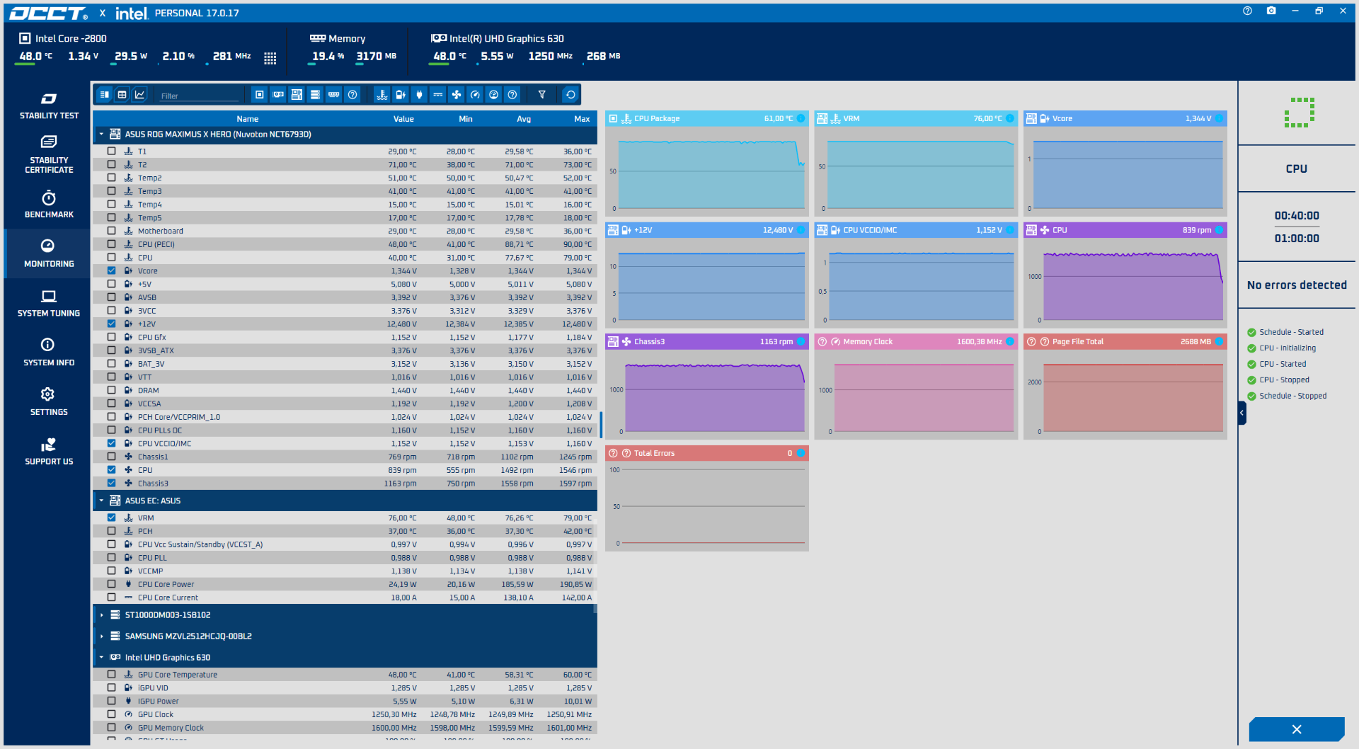Click the blue color dot on CPU Package graph
This screenshot has width=1359, height=749.
tap(801, 118)
